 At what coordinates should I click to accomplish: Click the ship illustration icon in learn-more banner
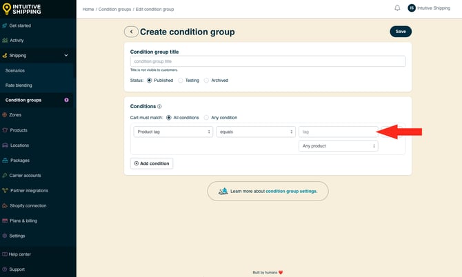[x=223, y=192]
